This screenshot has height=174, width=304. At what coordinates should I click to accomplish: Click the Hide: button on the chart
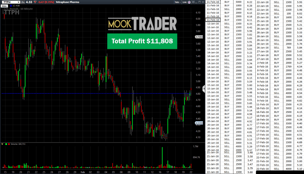pyautogui.click(x=4, y=6)
